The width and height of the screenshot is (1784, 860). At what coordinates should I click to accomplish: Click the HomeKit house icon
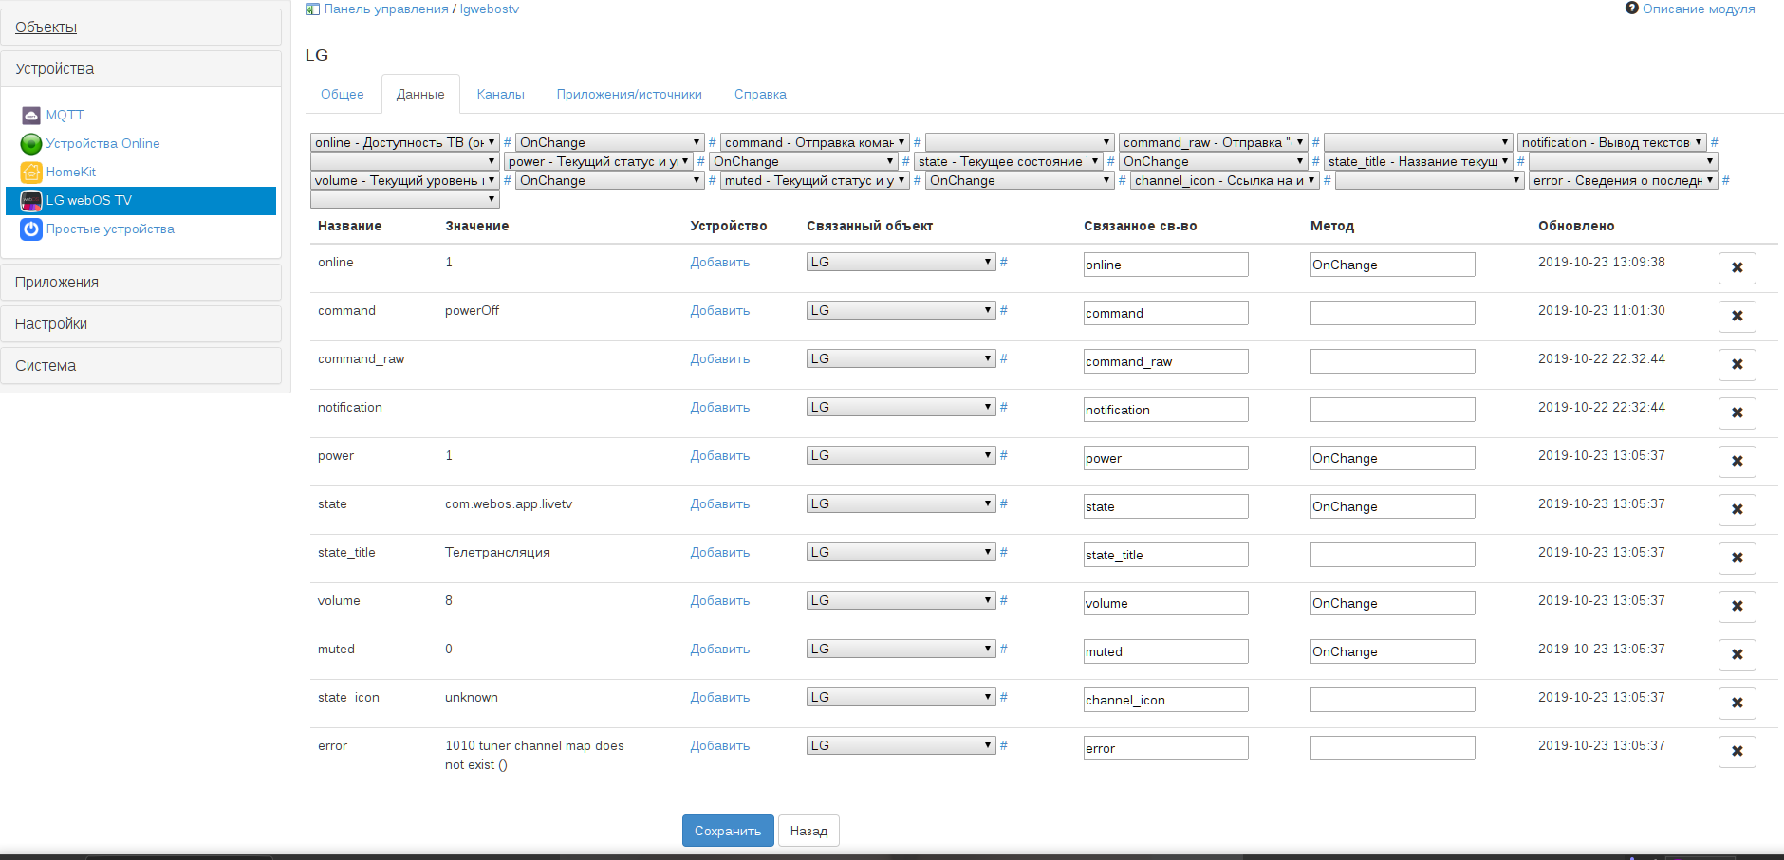30,173
